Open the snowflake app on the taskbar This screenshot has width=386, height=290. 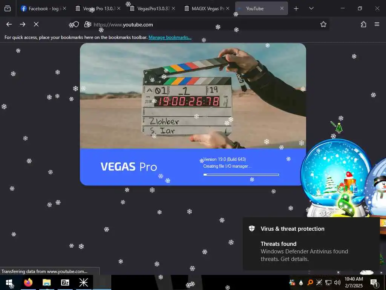coord(83,282)
